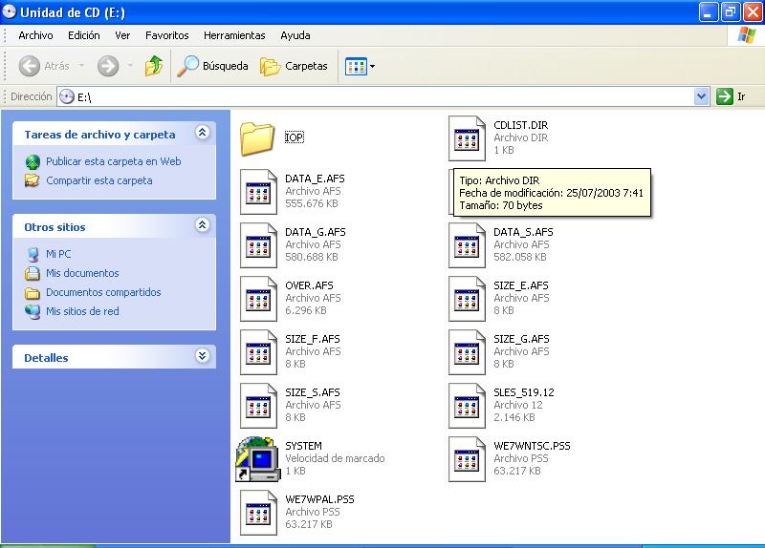
Task: Open the Atrás history dropdown arrow
Action: 81,65
